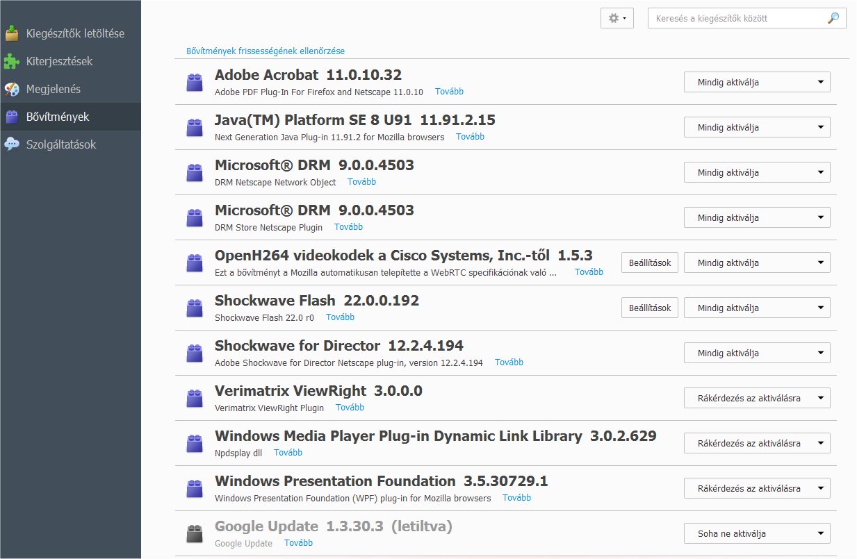Image resolution: width=857 pixels, height=559 pixels.
Task: Click the Shockwave for Director plugin icon
Action: pos(195,353)
